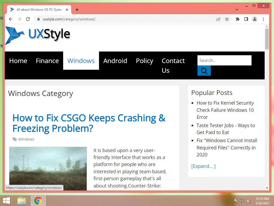
Task: Click the 'Windows Category' heading
Action: click(x=41, y=94)
